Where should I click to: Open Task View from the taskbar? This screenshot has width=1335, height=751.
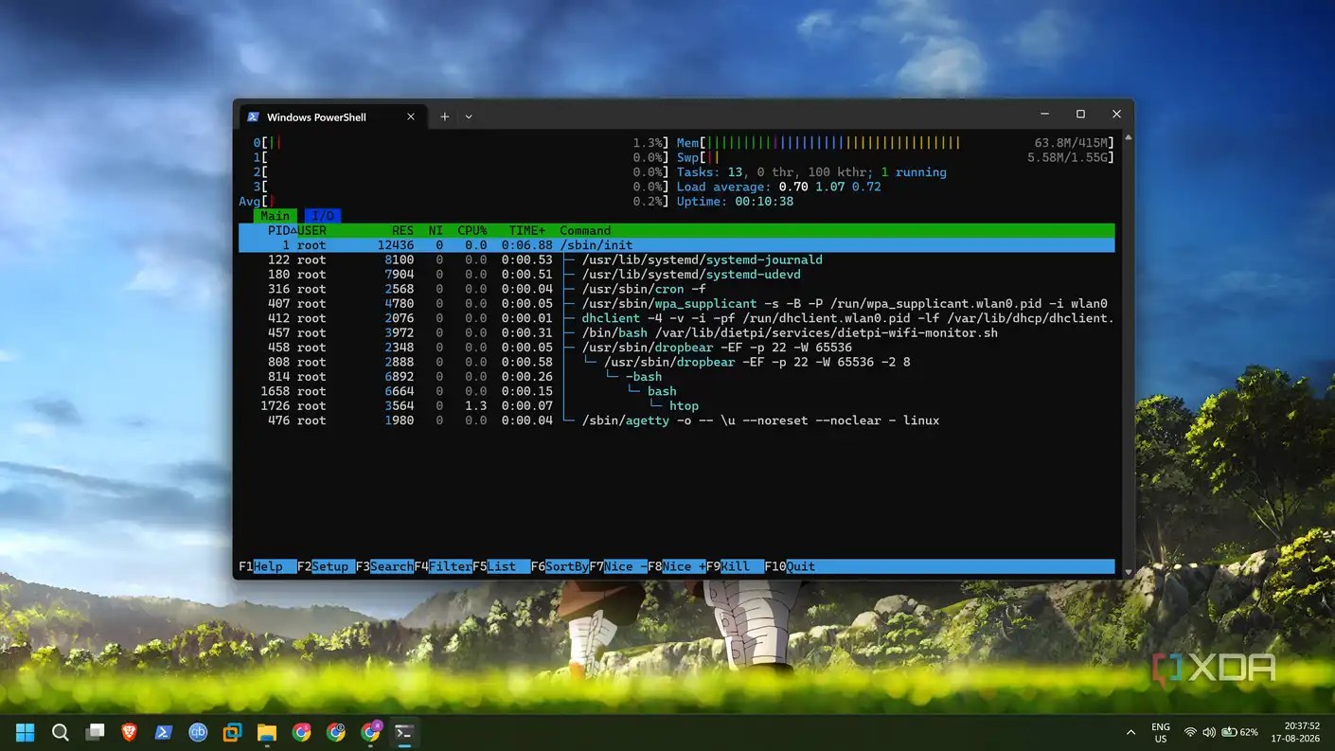[95, 732]
